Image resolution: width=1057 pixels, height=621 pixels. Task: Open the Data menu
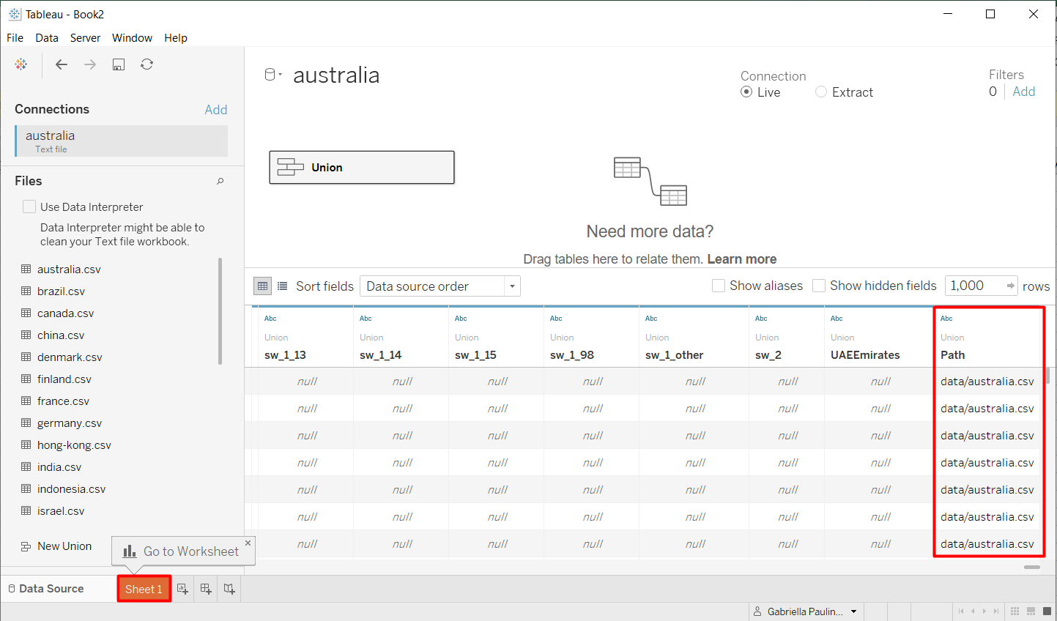tap(46, 38)
